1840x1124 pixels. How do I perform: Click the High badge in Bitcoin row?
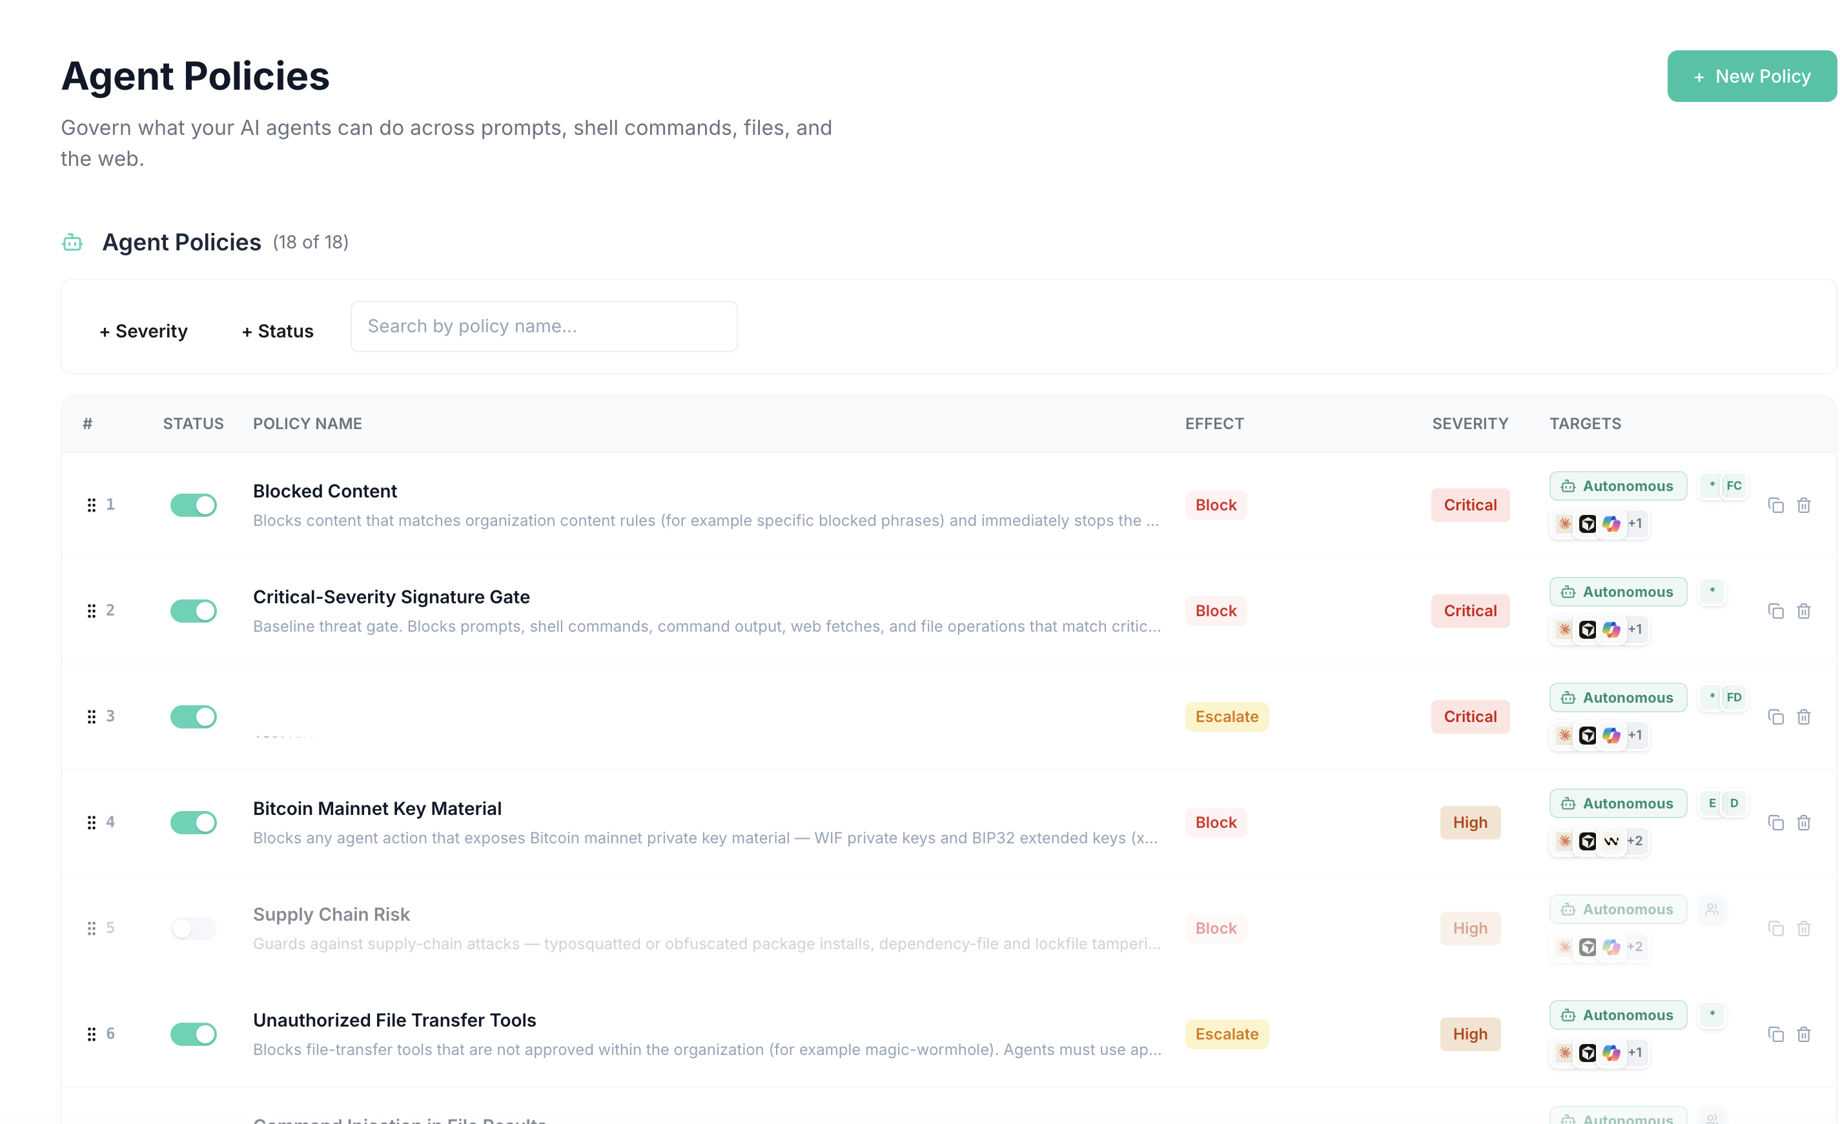1470,823
